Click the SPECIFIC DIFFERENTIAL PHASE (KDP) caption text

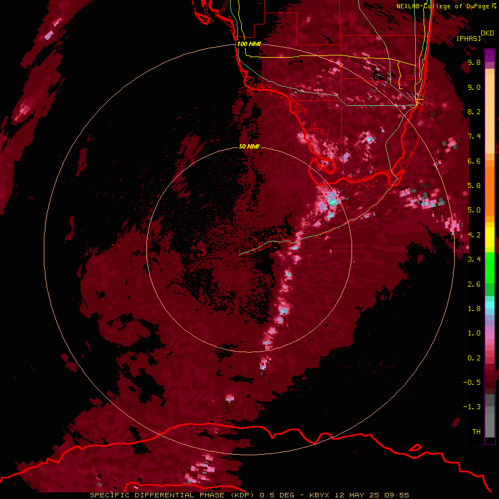pos(172,495)
